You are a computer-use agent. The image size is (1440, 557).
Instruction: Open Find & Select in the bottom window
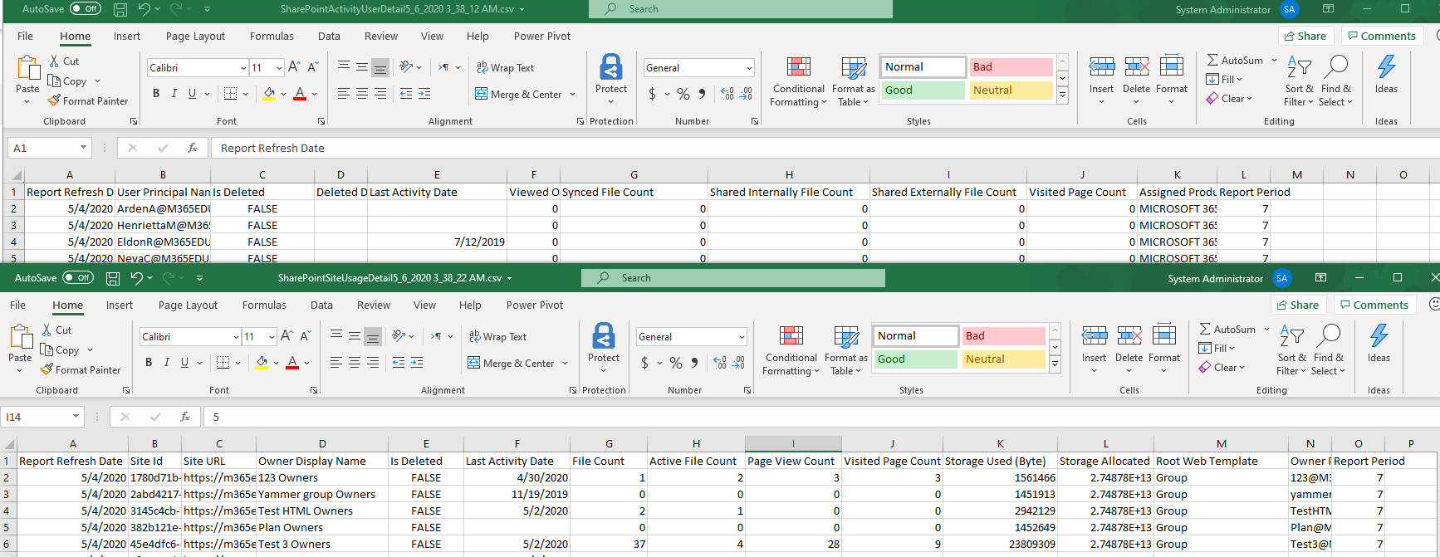click(x=1329, y=349)
